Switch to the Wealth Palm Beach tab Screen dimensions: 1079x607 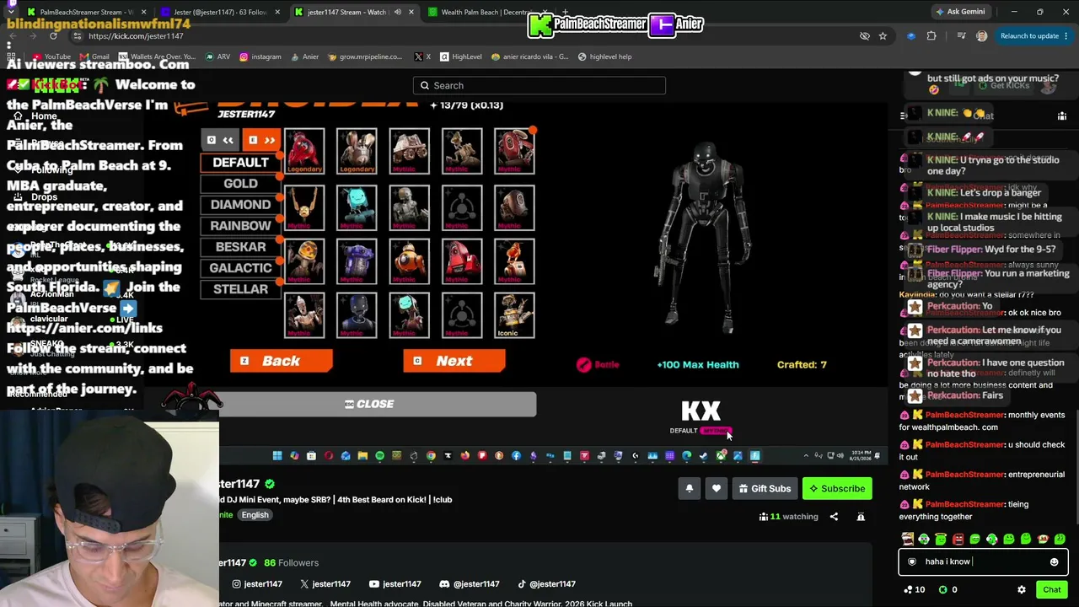(x=486, y=12)
